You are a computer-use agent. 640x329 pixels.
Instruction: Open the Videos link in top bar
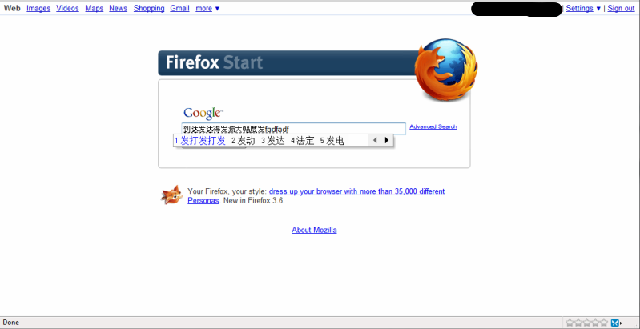67,8
